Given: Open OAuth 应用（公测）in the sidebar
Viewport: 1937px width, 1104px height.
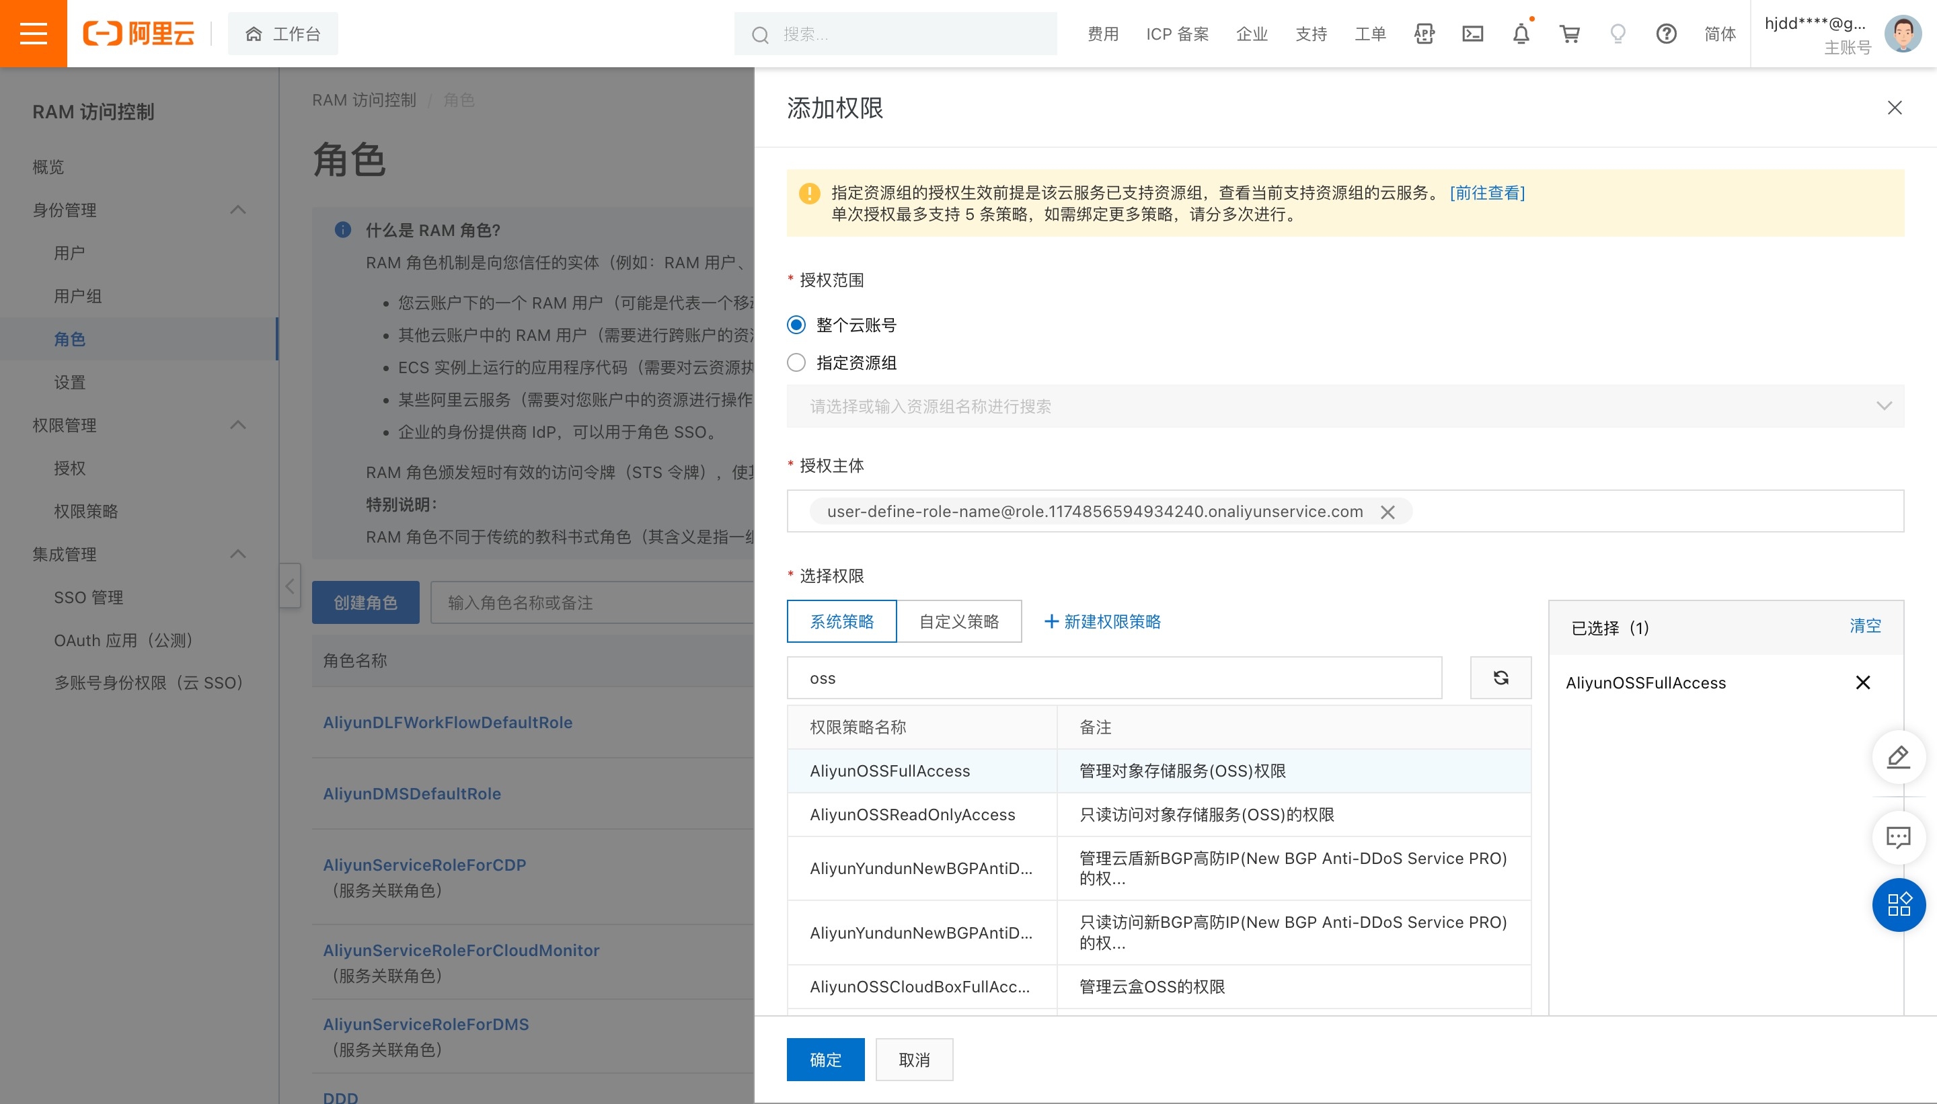Looking at the screenshot, I should [x=123, y=640].
